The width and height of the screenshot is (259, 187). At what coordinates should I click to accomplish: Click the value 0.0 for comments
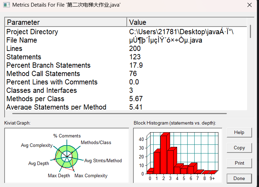pyautogui.click(x=134, y=82)
